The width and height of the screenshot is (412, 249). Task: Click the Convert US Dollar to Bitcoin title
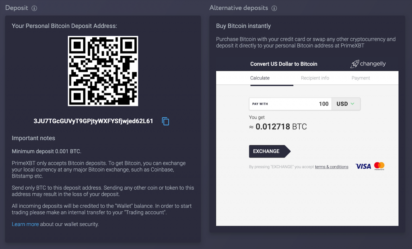pos(284,64)
